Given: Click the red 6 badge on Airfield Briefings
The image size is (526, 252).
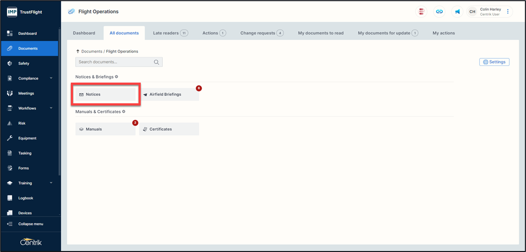Looking at the screenshot, I should click(x=199, y=88).
